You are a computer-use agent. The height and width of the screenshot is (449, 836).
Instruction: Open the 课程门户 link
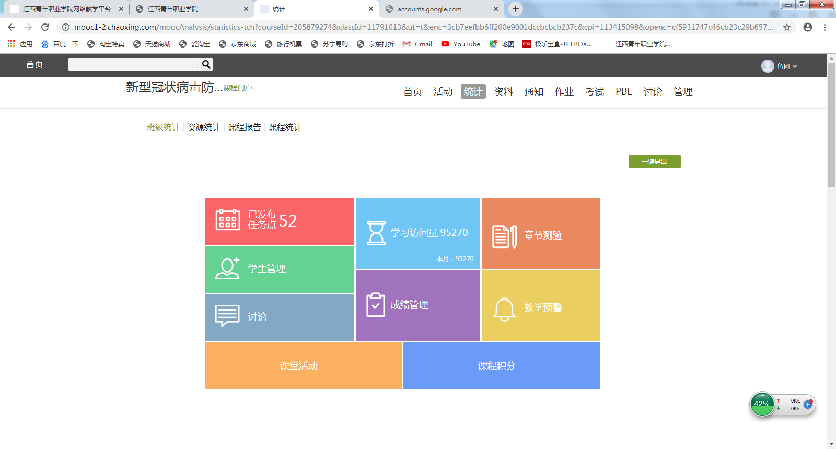pyautogui.click(x=238, y=88)
